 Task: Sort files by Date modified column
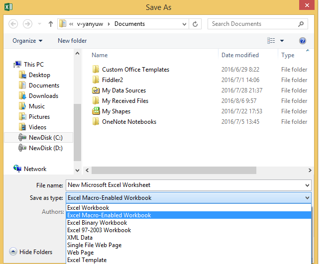coord(240,55)
